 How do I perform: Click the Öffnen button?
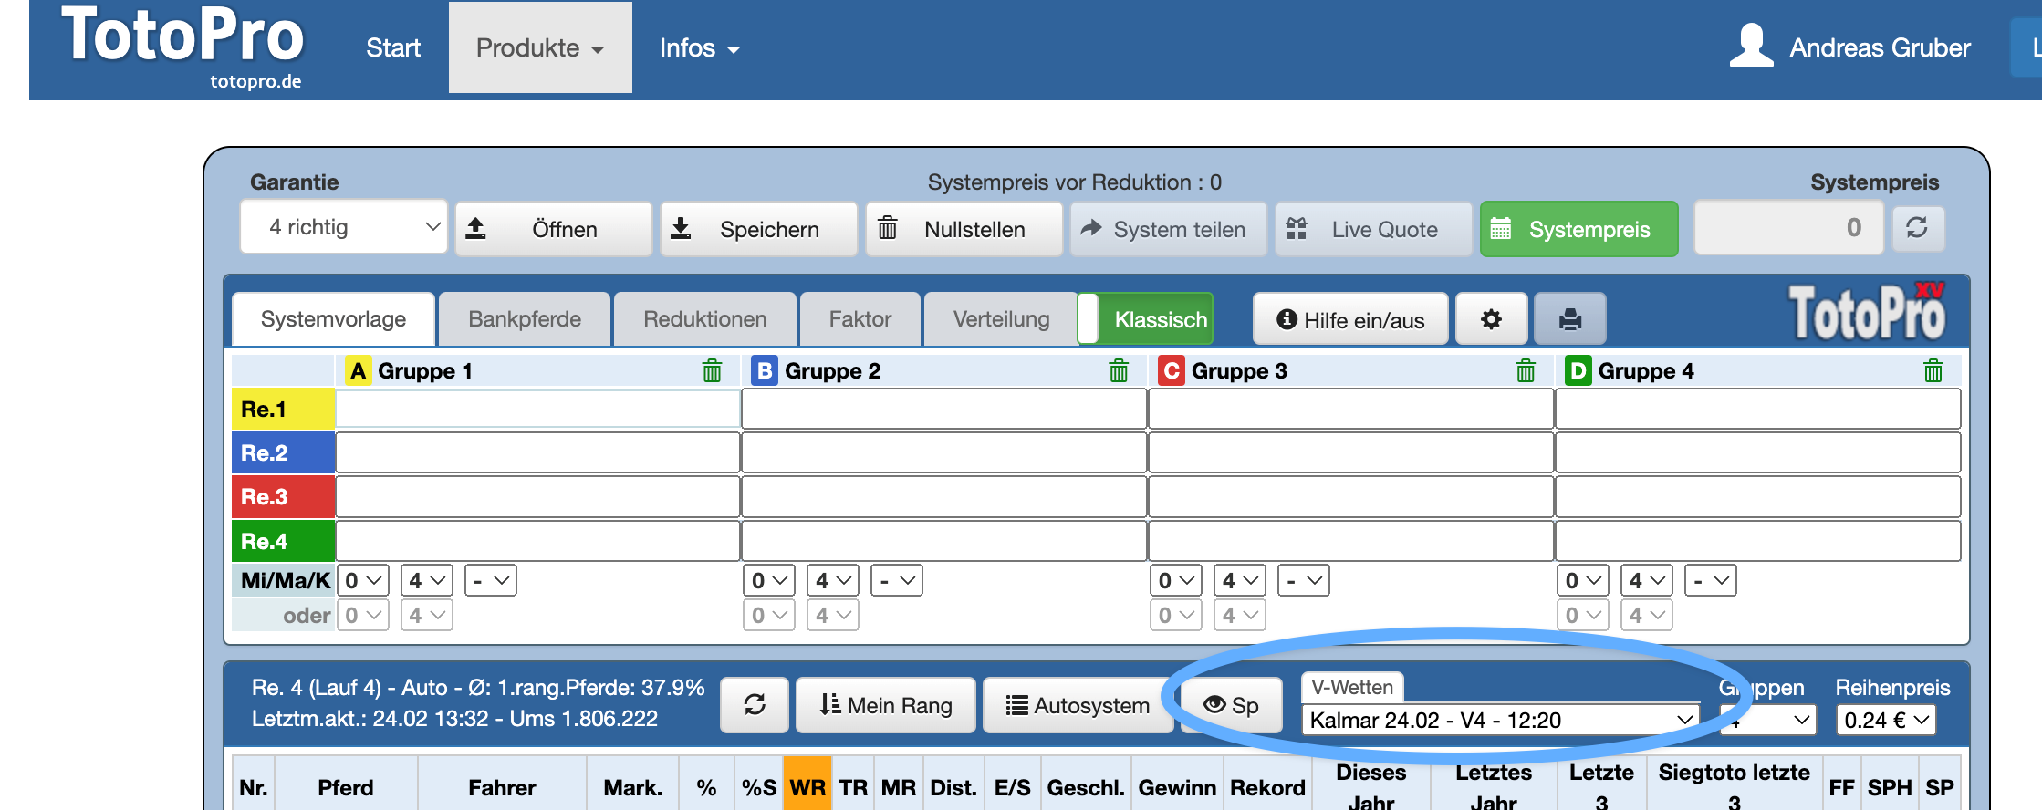554,229
